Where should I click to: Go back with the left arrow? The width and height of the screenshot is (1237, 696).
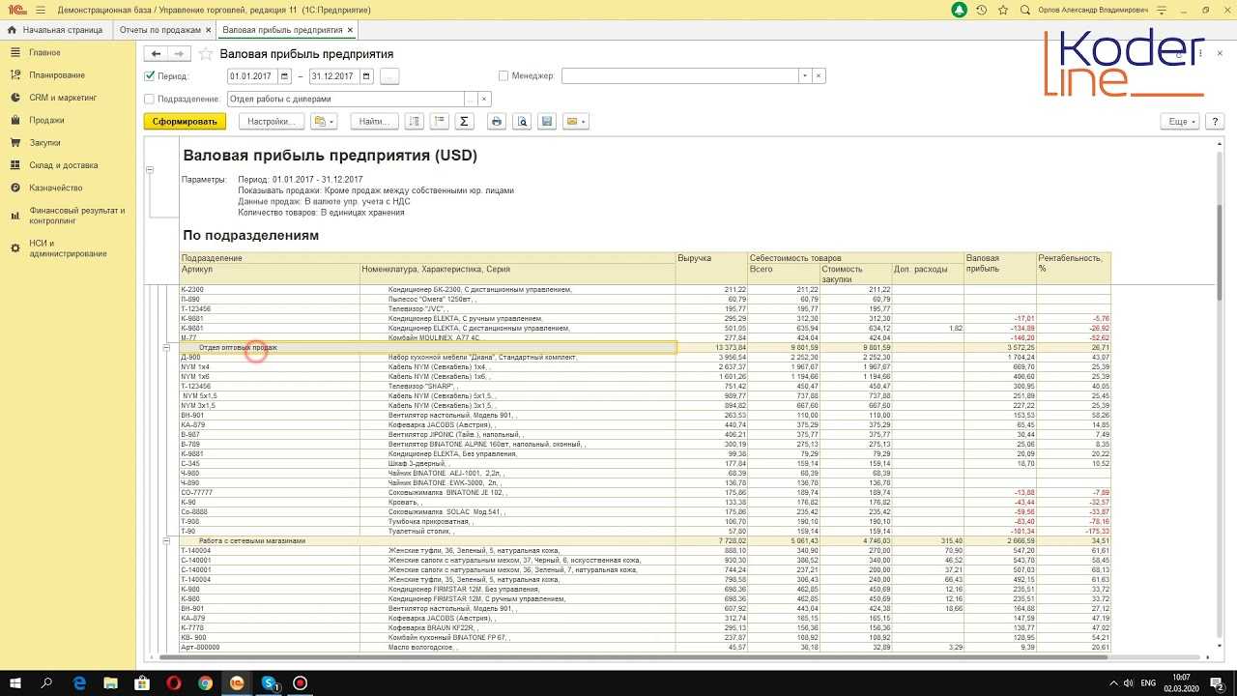tap(156, 54)
